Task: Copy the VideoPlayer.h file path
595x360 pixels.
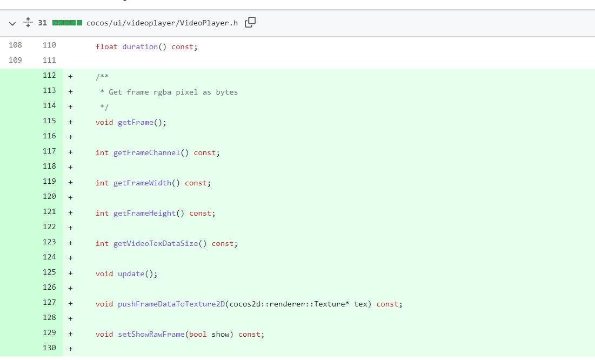Action: [x=250, y=23]
